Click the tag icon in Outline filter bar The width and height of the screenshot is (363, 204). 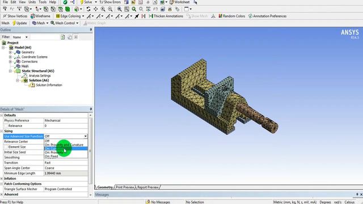pos(69,37)
